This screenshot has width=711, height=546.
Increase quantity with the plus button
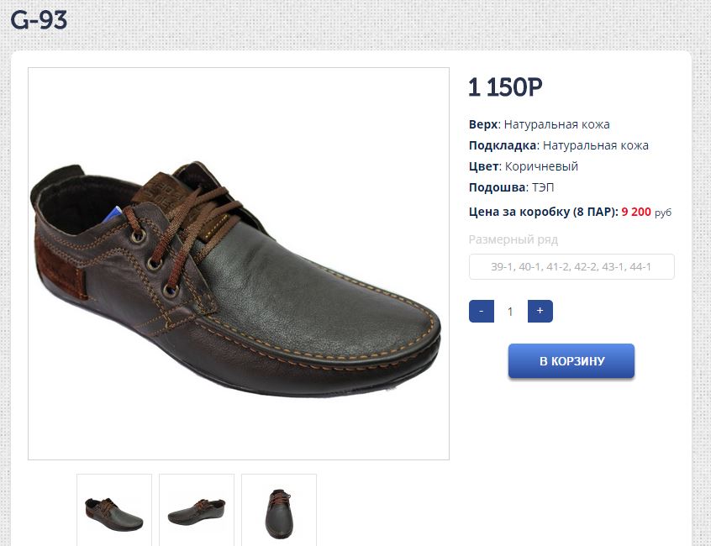[540, 312]
